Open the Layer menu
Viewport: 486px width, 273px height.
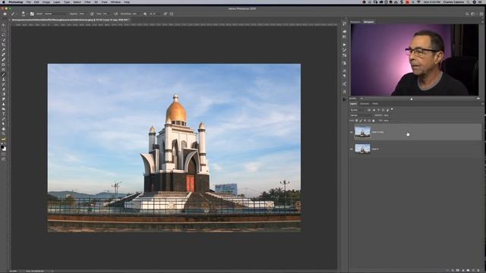tap(56, 2)
